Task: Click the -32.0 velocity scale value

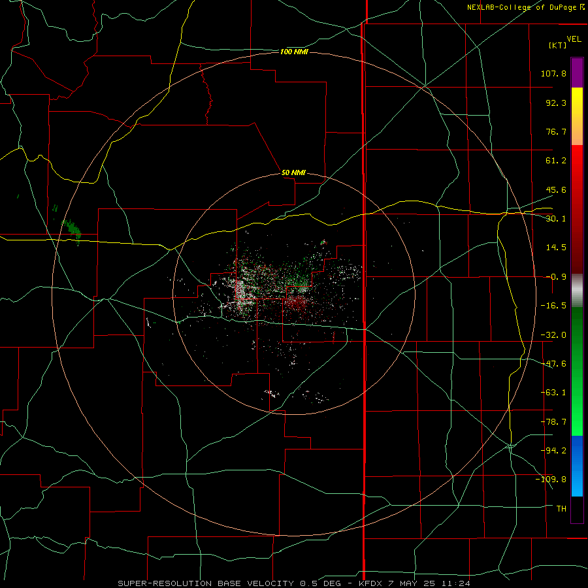Action: click(553, 335)
